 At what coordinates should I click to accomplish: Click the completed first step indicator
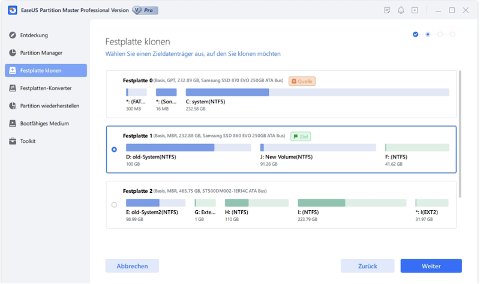(415, 34)
